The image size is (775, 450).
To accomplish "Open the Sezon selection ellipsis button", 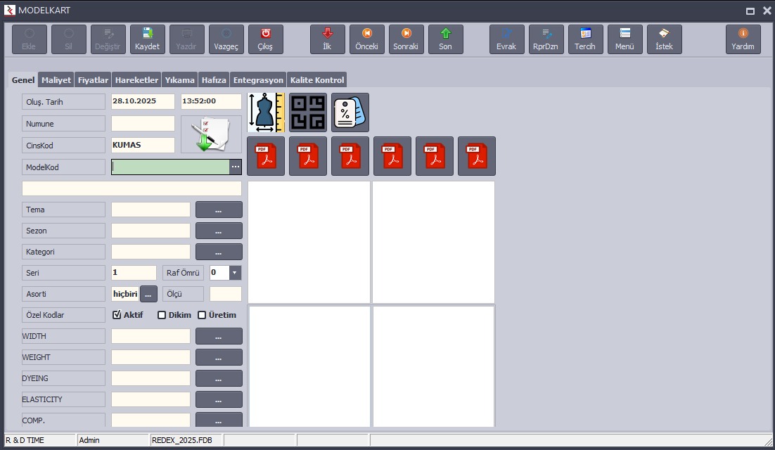I will [219, 231].
